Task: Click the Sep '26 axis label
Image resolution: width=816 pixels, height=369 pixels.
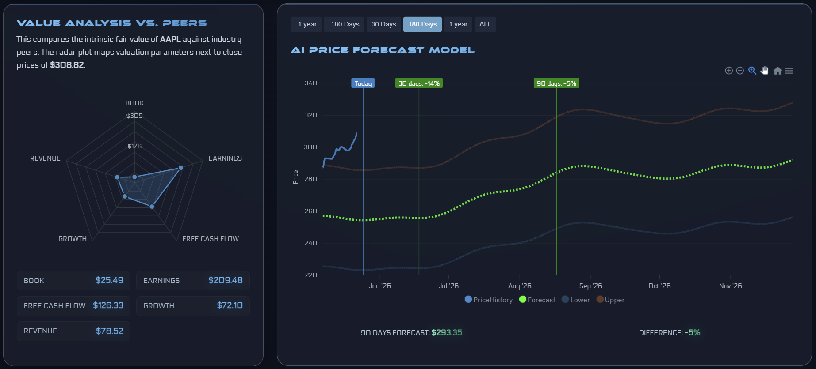Action: tap(591, 286)
